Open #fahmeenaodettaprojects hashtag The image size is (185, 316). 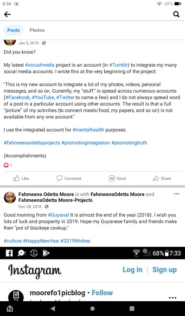click(32, 143)
